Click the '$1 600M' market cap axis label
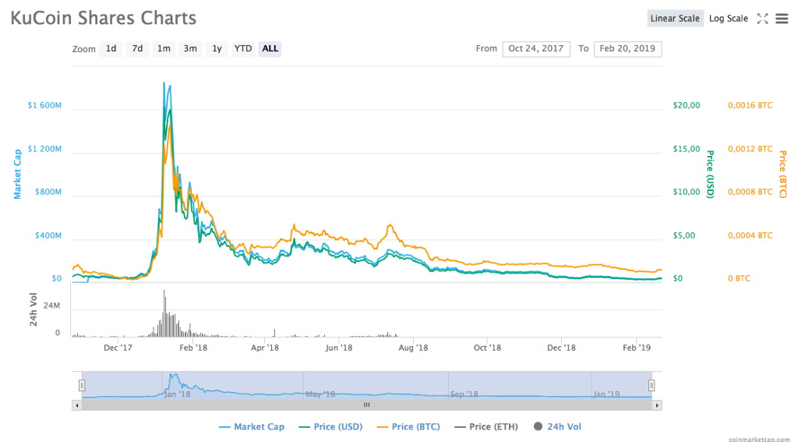The height and width of the screenshot is (442, 798). click(44, 105)
